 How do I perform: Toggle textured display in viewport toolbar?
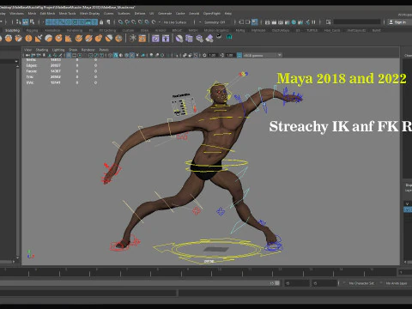(x=132, y=55)
